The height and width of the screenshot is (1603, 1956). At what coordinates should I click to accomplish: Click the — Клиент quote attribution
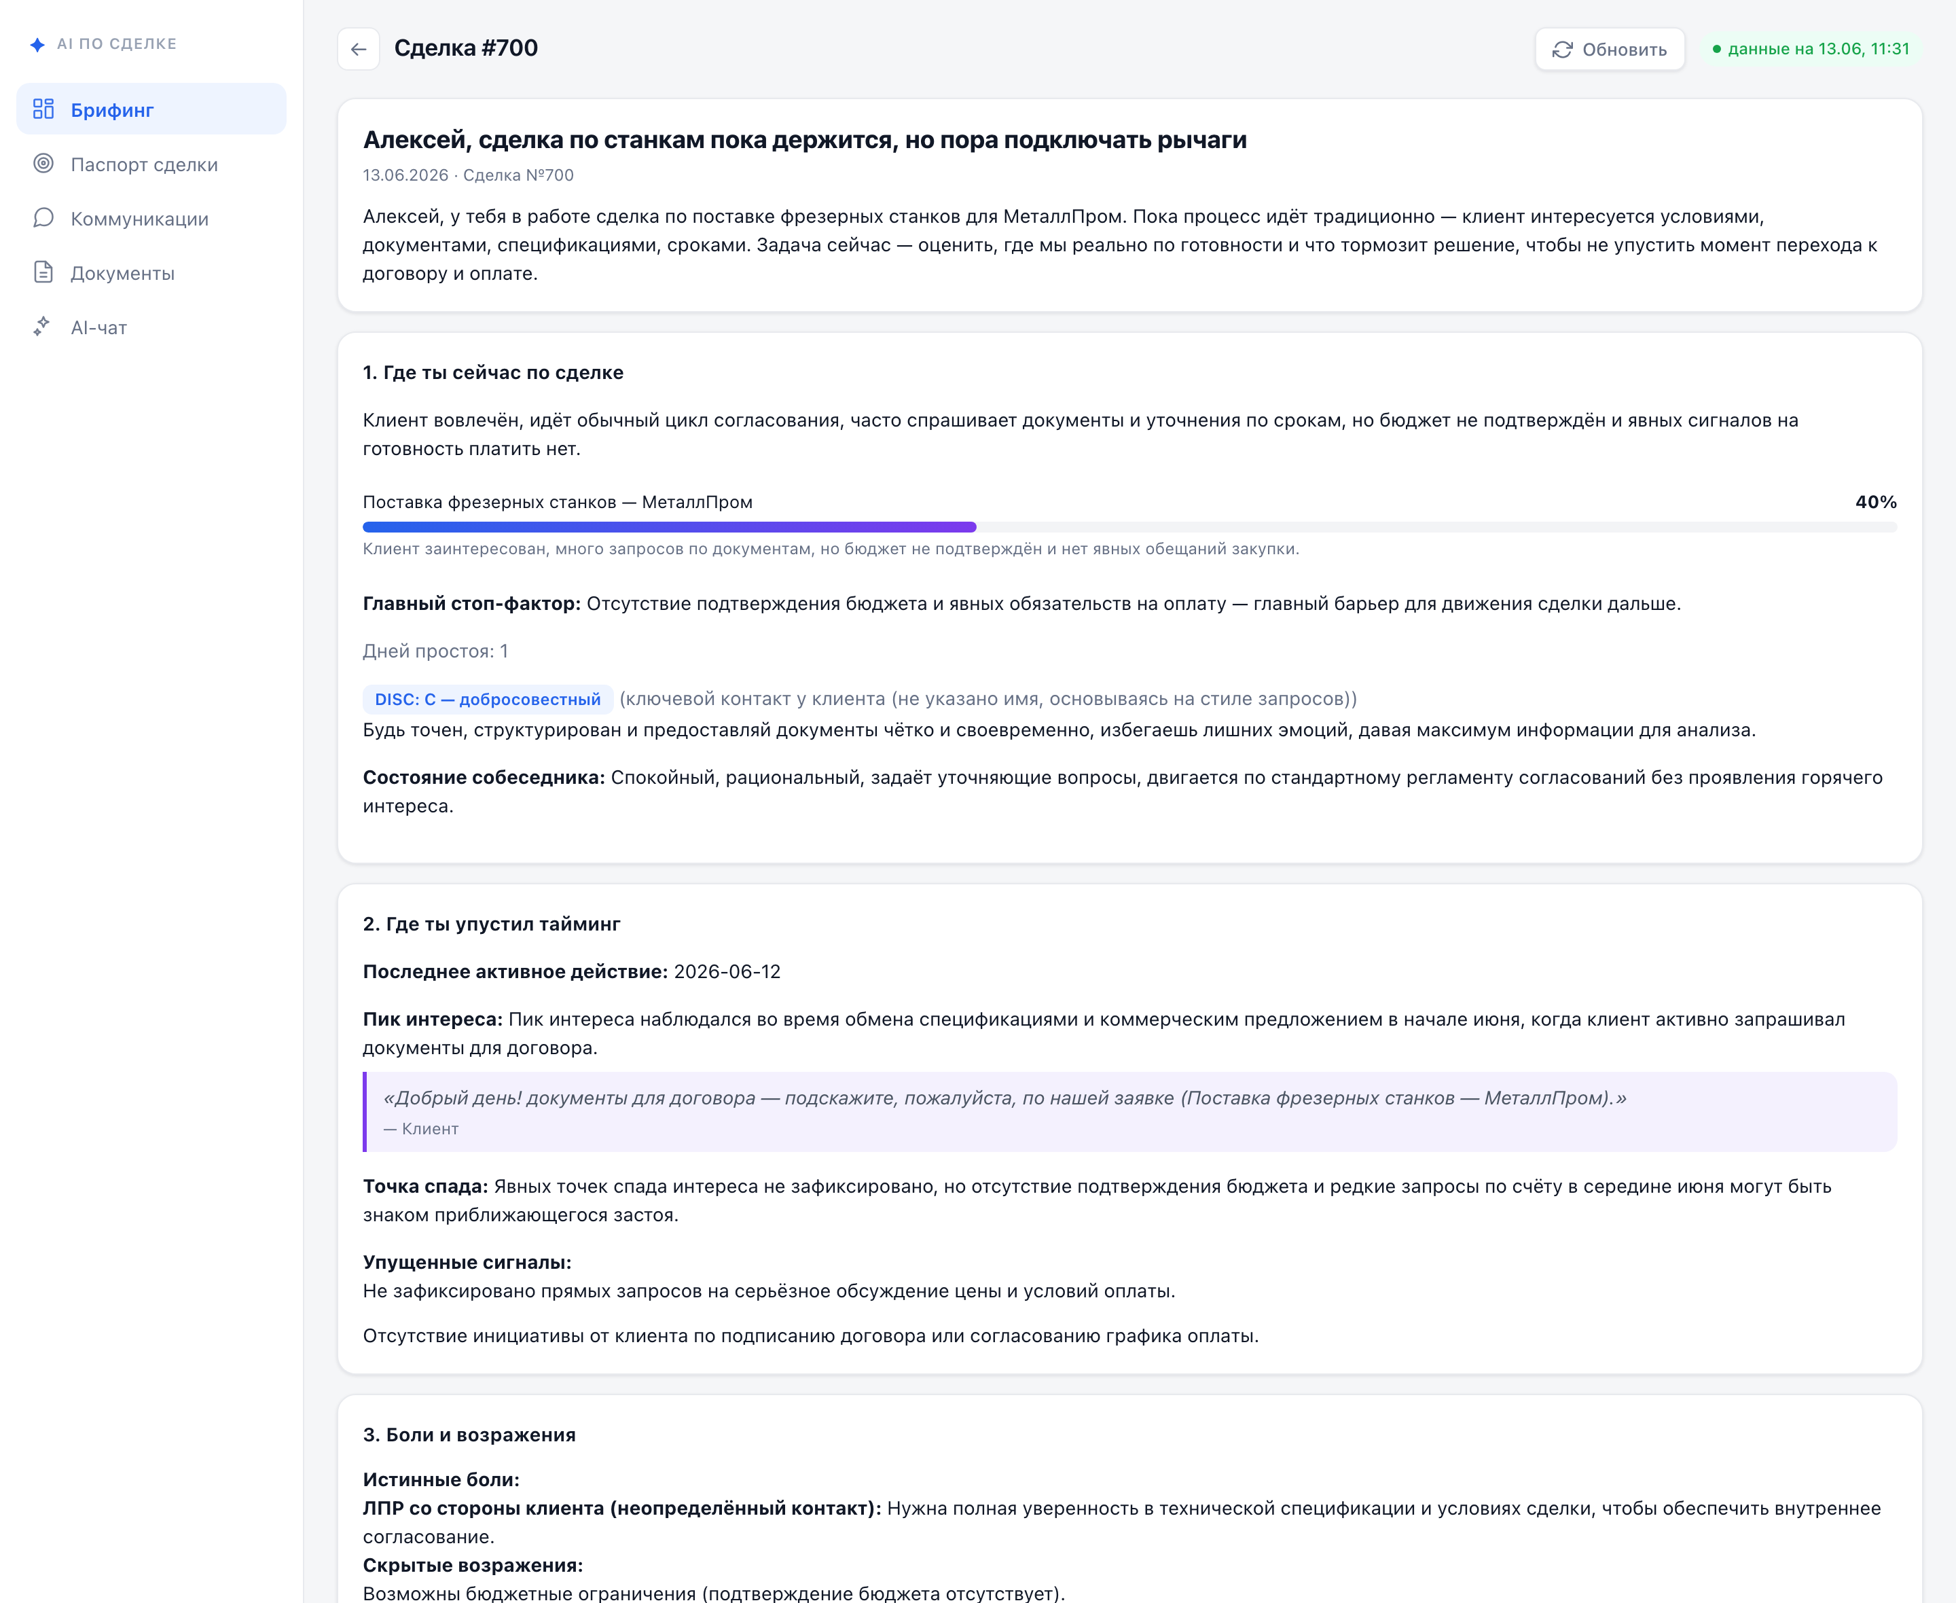[421, 1128]
